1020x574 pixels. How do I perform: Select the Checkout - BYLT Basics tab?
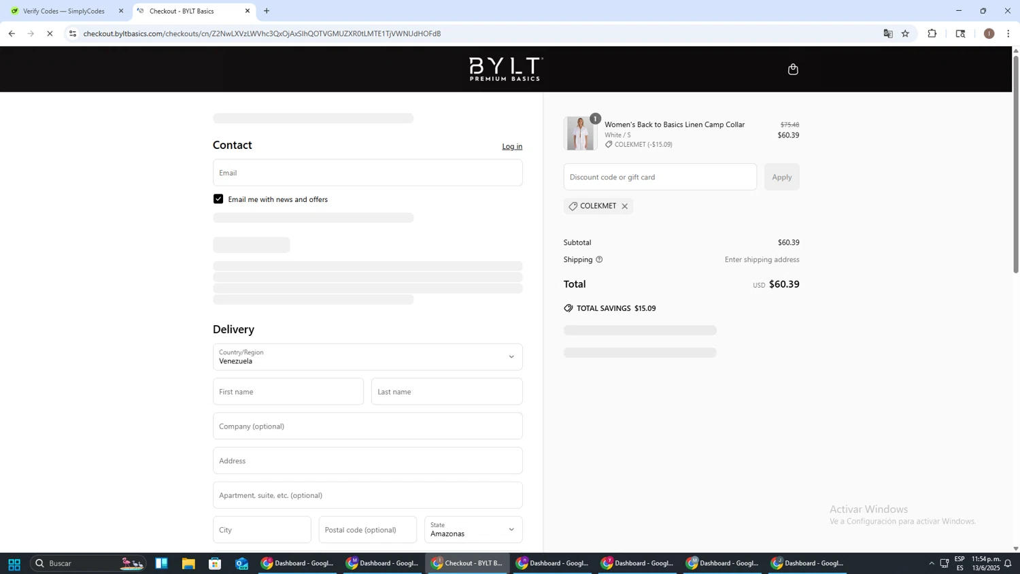click(x=193, y=11)
